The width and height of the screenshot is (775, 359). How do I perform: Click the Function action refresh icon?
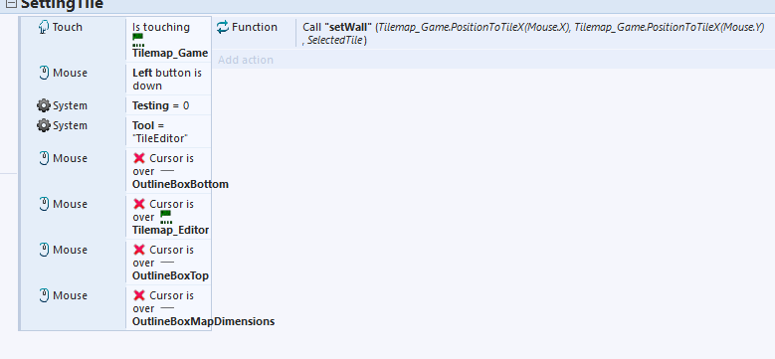click(223, 27)
